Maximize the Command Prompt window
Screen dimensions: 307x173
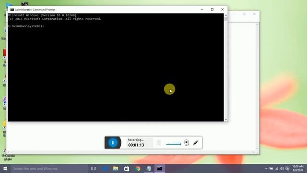pyautogui.click(x=212, y=10)
